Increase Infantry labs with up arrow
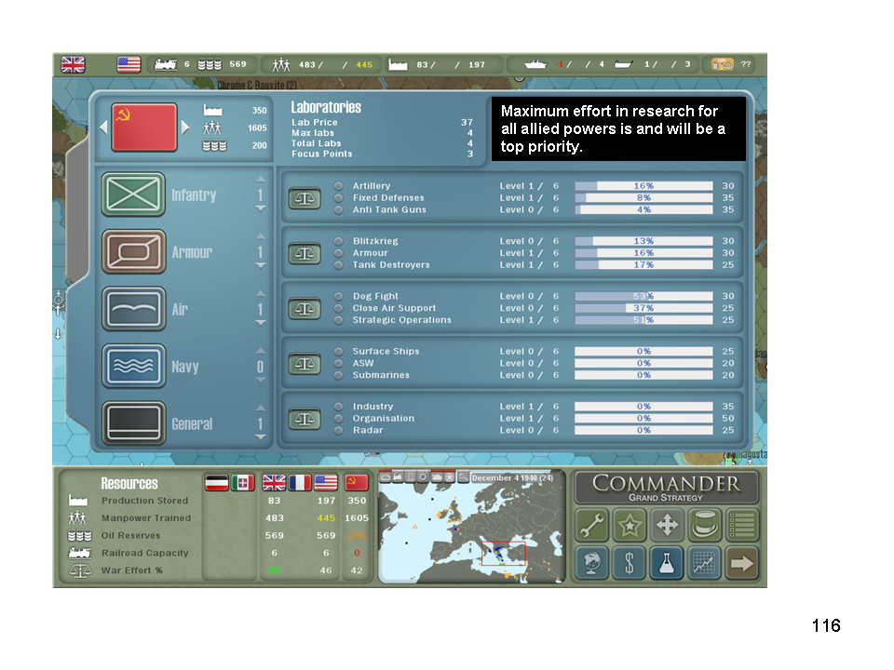 260,180
